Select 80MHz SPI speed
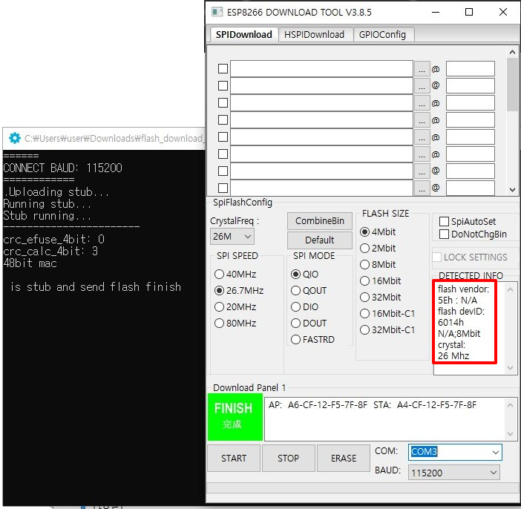521x509 pixels. tap(235, 323)
